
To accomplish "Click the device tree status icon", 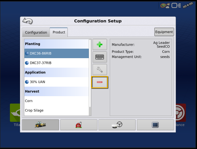I will pyautogui.click(x=176, y=6).
